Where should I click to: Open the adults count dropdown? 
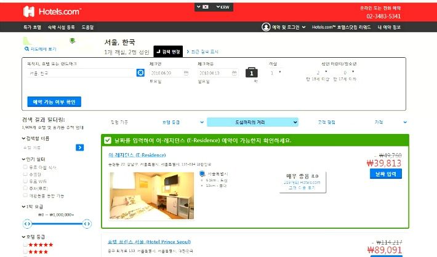point(322,73)
